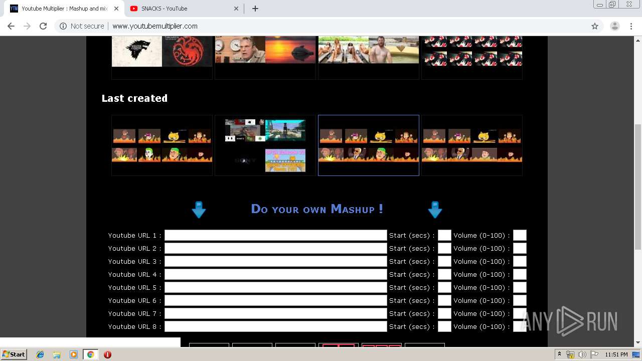Click Start (secs) box for URL 8

point(444,326)
